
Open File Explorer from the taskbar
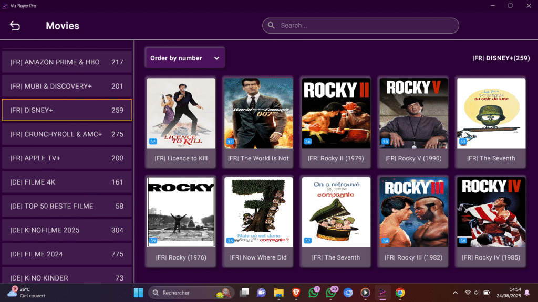278,293
